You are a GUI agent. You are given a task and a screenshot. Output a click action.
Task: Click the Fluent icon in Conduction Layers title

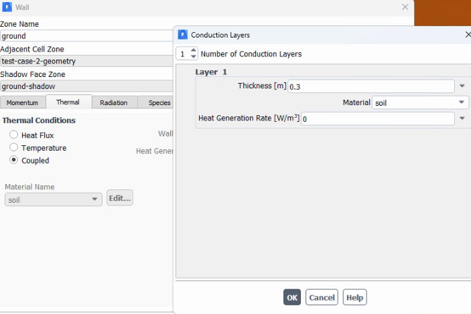[183, 35]
